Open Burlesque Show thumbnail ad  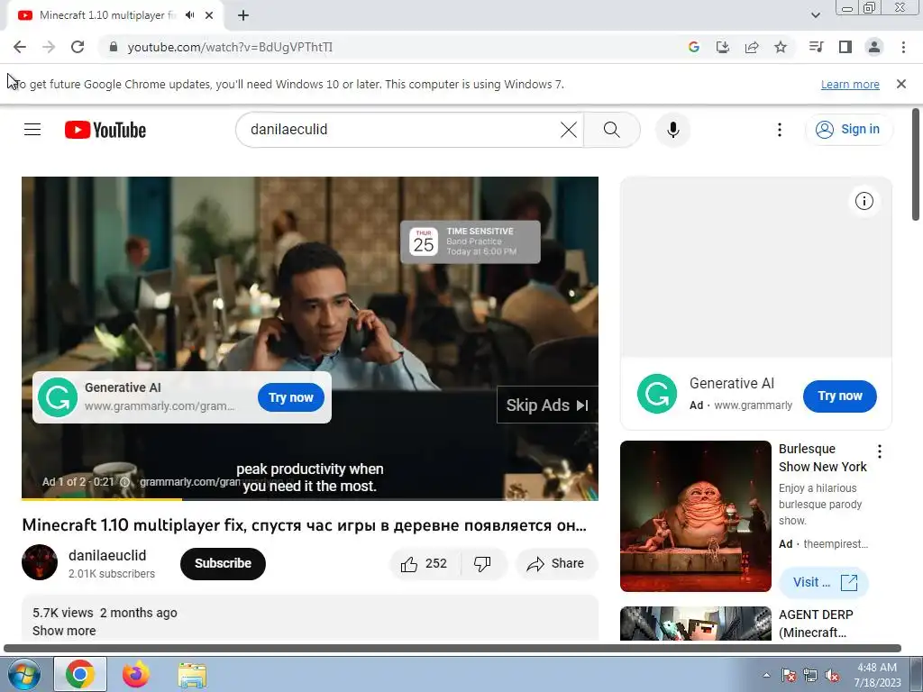695,516
